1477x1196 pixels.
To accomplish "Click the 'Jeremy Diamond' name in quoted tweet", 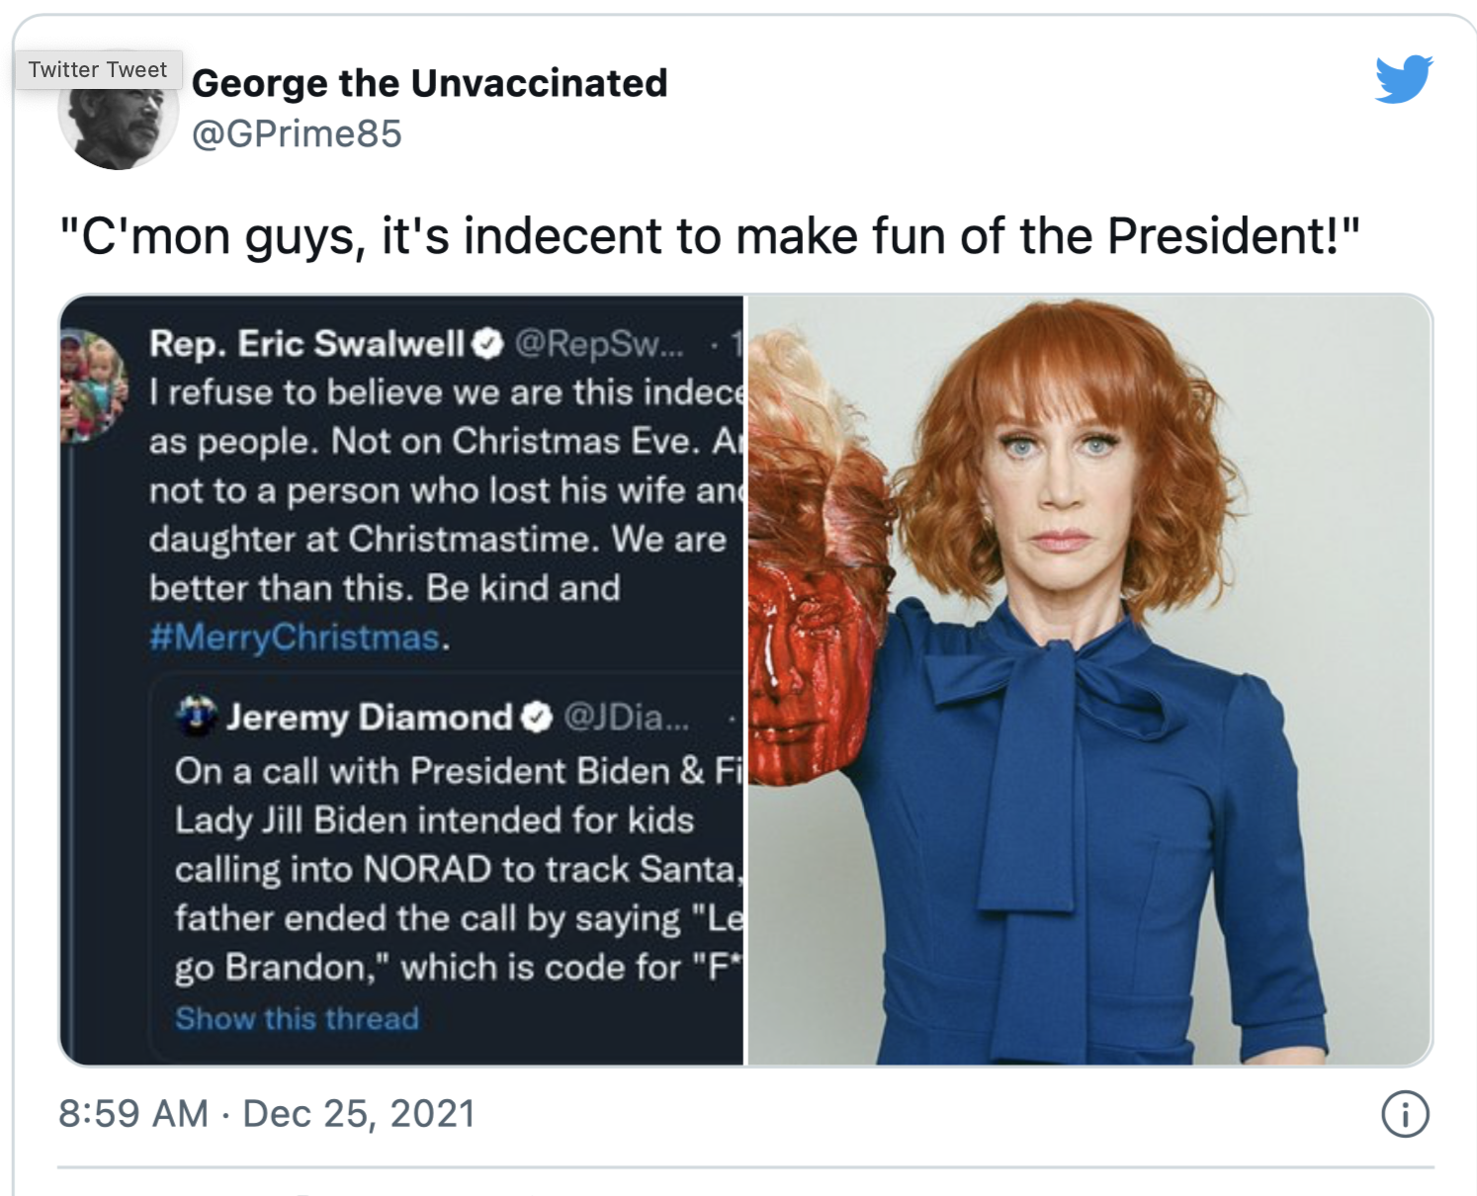I will tap(370, 718).
